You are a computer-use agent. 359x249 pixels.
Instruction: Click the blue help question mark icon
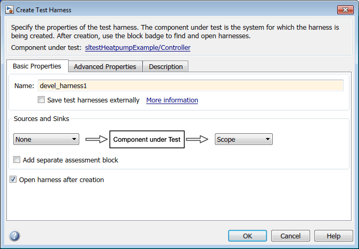click(x=14, y=236)
